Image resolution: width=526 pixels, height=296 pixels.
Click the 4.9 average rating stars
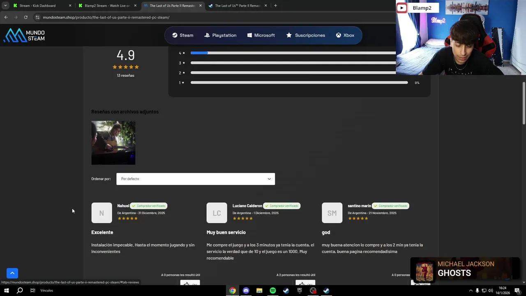coord(125,67)
